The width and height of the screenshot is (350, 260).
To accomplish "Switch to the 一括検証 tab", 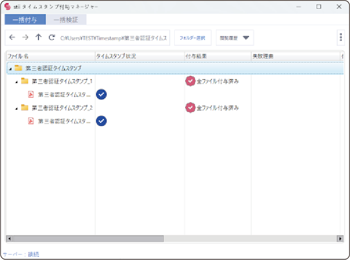I will 66,20.
